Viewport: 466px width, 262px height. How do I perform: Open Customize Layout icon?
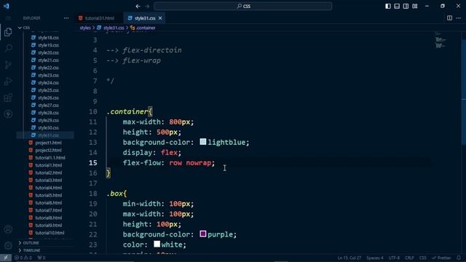coord(415,6)
